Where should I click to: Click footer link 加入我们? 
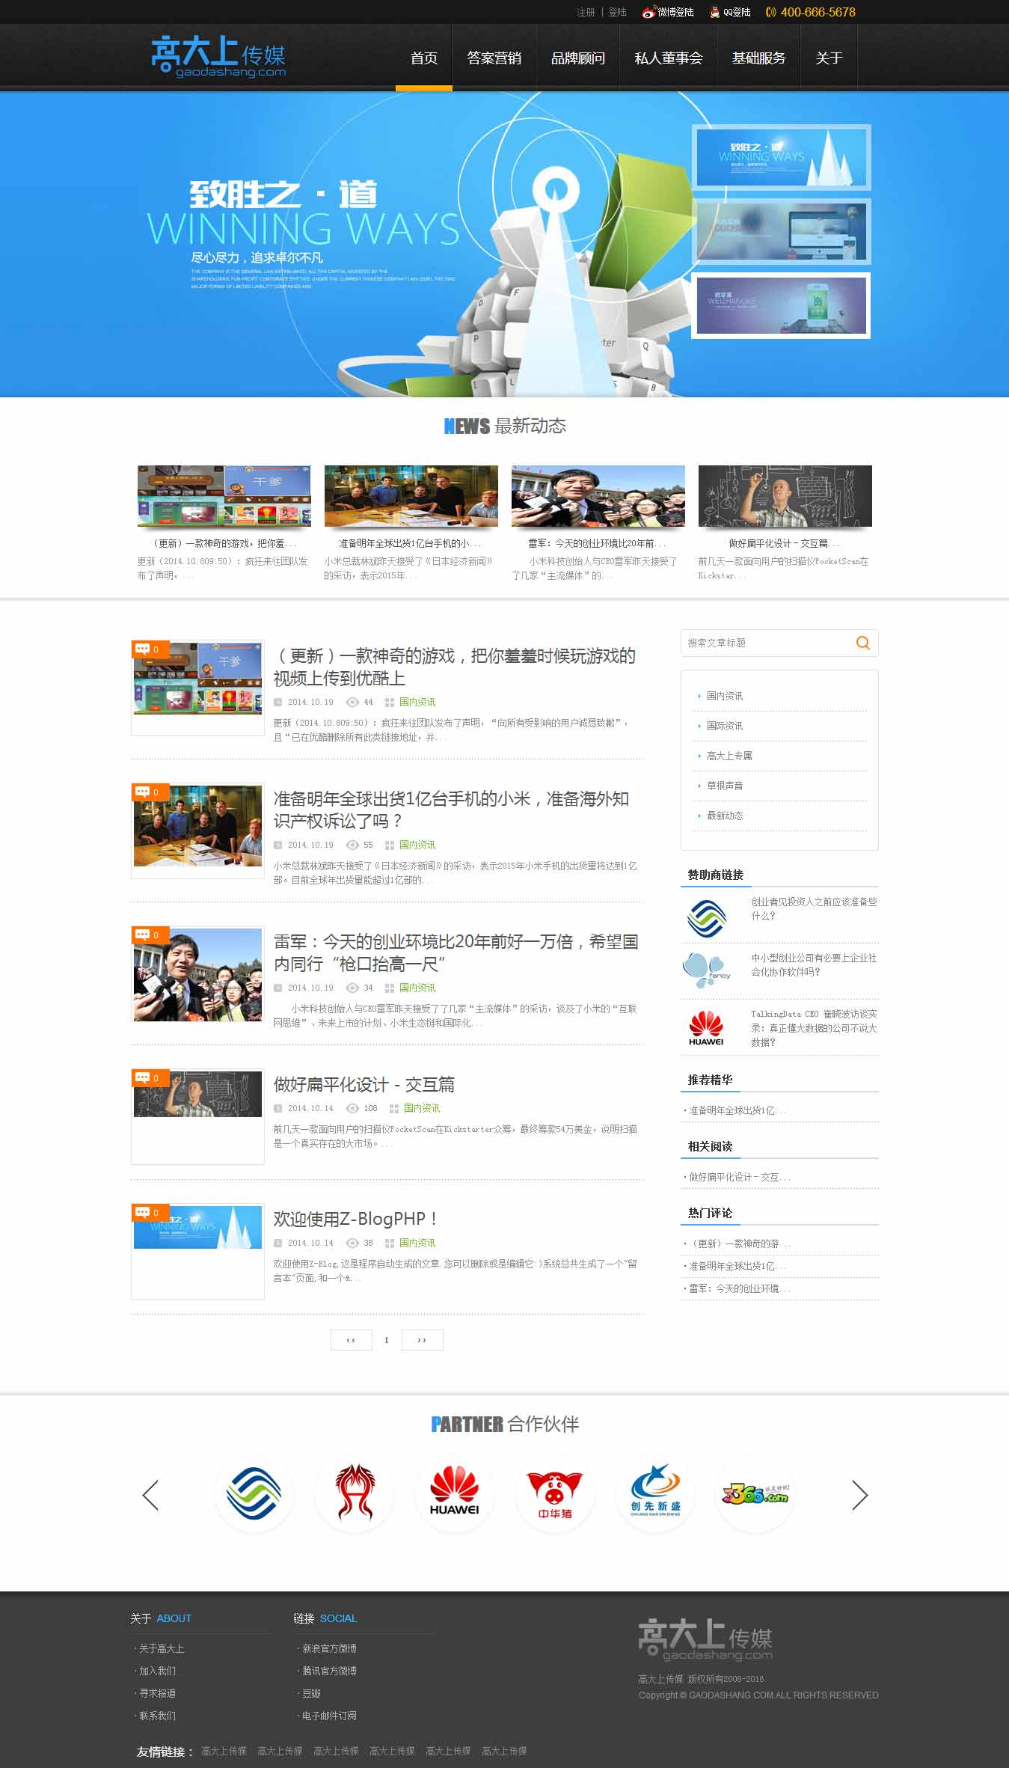coord(157,1671)
